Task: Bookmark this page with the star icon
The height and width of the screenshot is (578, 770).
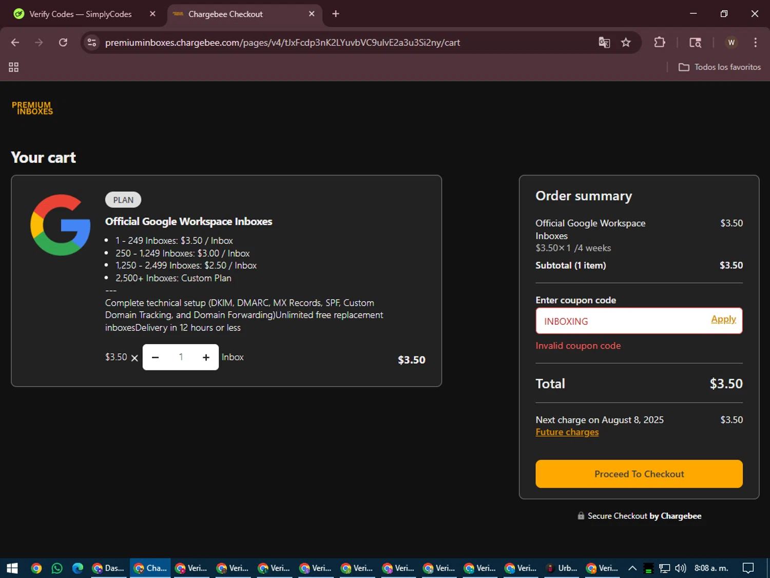Action: coord(626,43)
